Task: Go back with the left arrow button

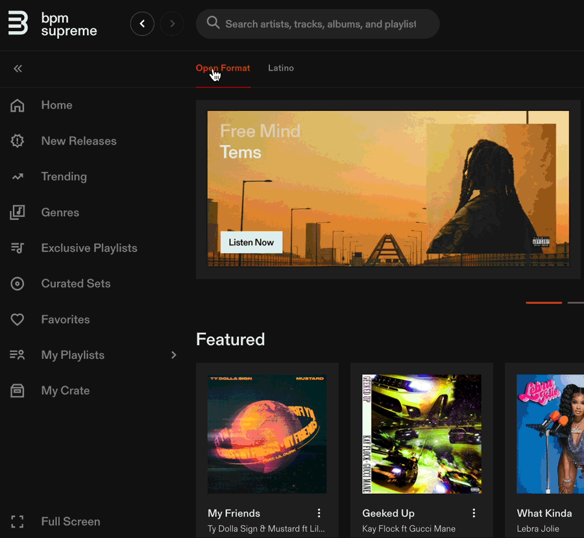Action: click(x=142, y=24)
